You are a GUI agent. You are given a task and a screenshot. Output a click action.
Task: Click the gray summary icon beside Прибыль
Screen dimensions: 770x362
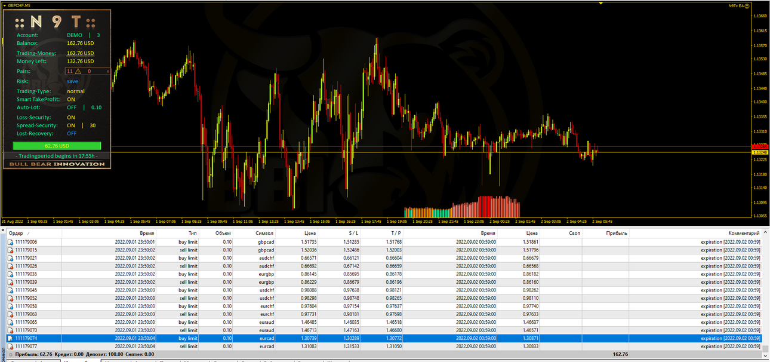(x=10, y=354)
